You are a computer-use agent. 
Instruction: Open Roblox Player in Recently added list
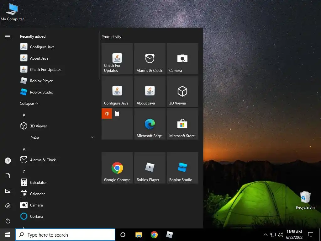tap(57, 81)
